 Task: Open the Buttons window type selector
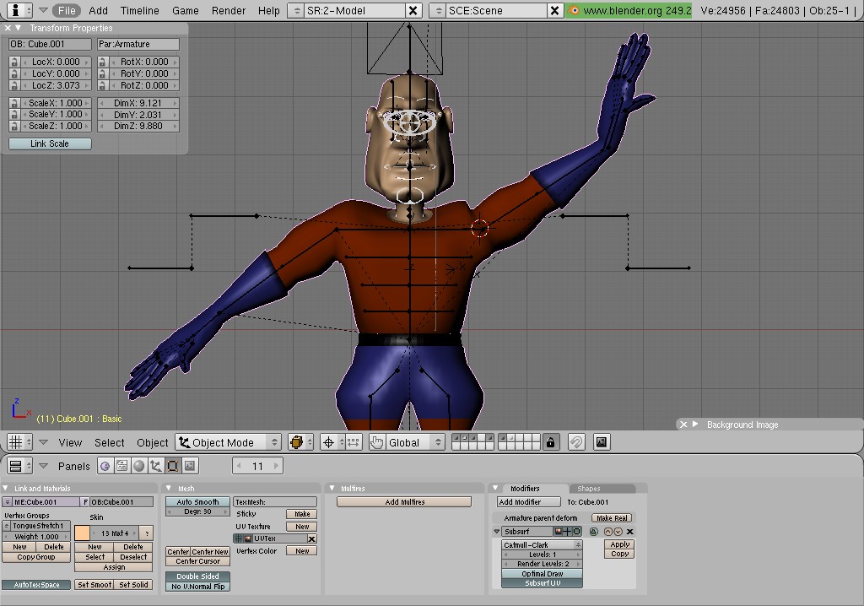pyautogui.click(x=20, y=466)
